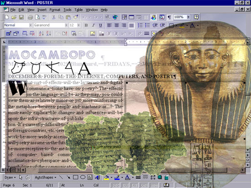The image size is (251, 188).
Task: Expand the Undo history arrow
Action: 90,17
